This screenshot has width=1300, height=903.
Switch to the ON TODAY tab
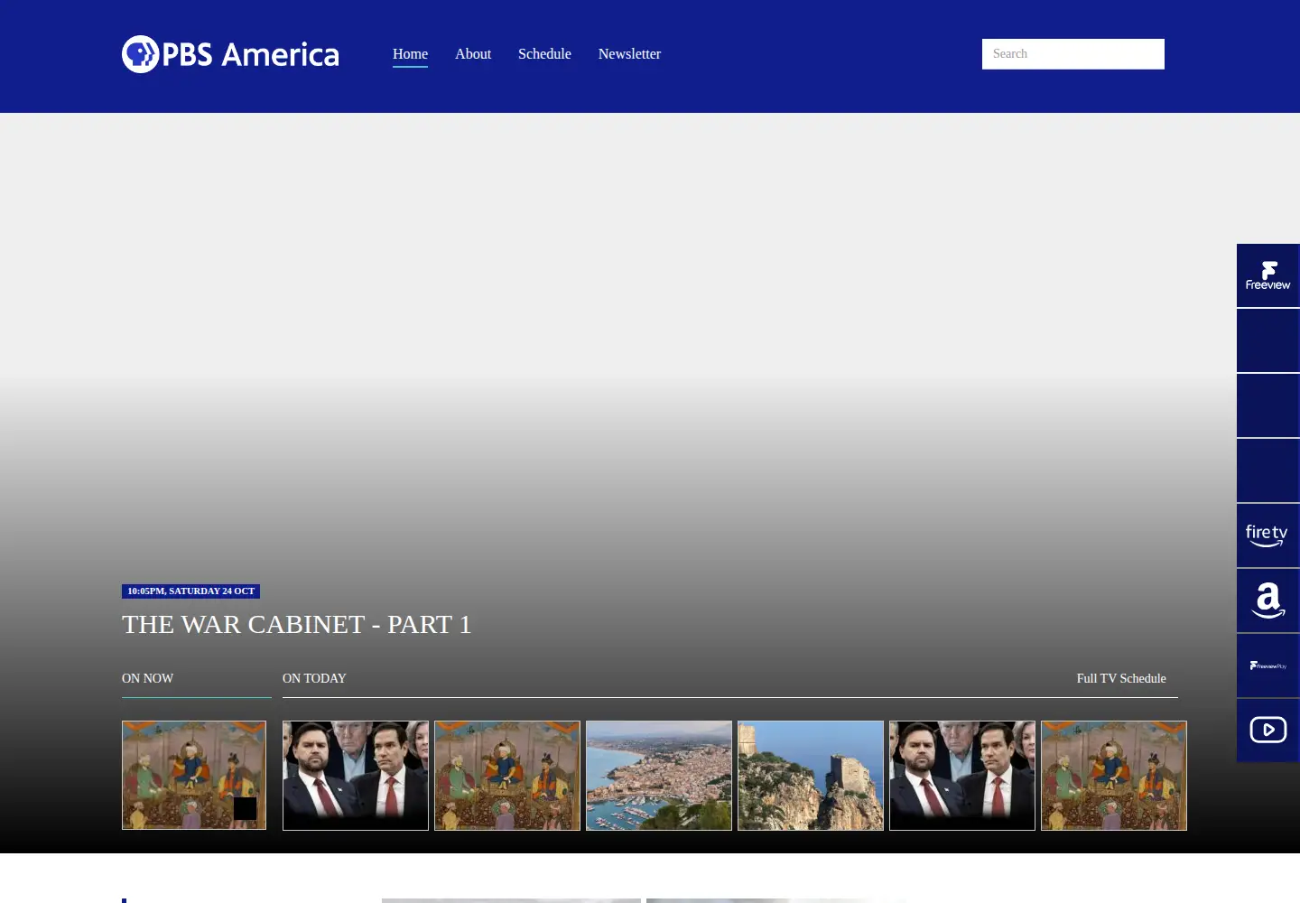tap(314, 678)
